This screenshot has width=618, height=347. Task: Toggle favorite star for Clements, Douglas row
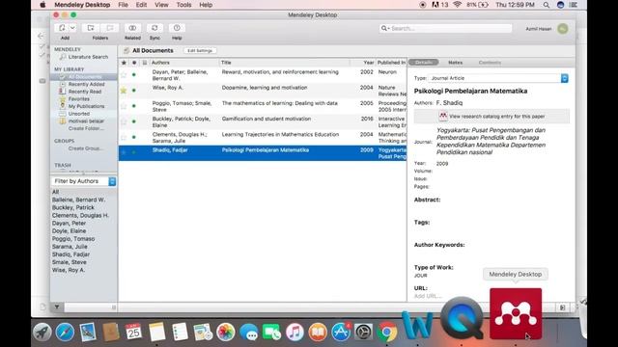(124, 137)
